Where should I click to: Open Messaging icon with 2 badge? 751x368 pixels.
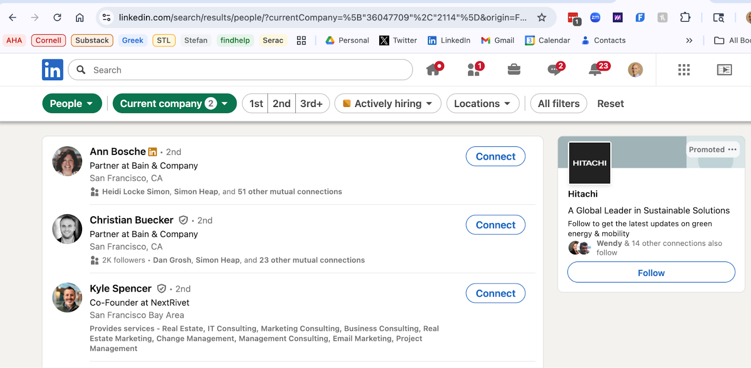click(x=555, y=69)
